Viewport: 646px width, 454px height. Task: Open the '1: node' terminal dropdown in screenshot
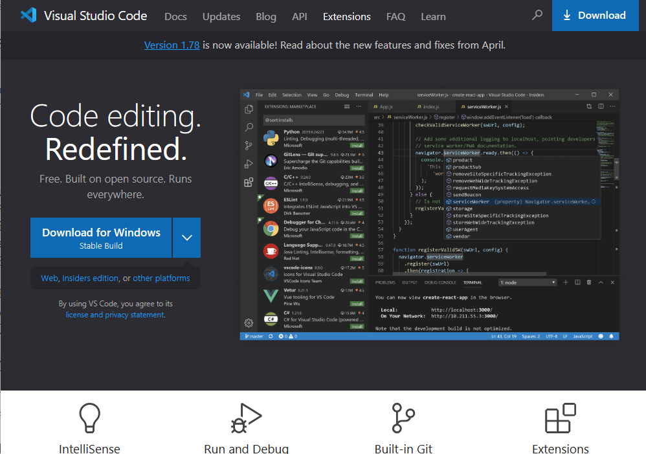pos(528,282)
